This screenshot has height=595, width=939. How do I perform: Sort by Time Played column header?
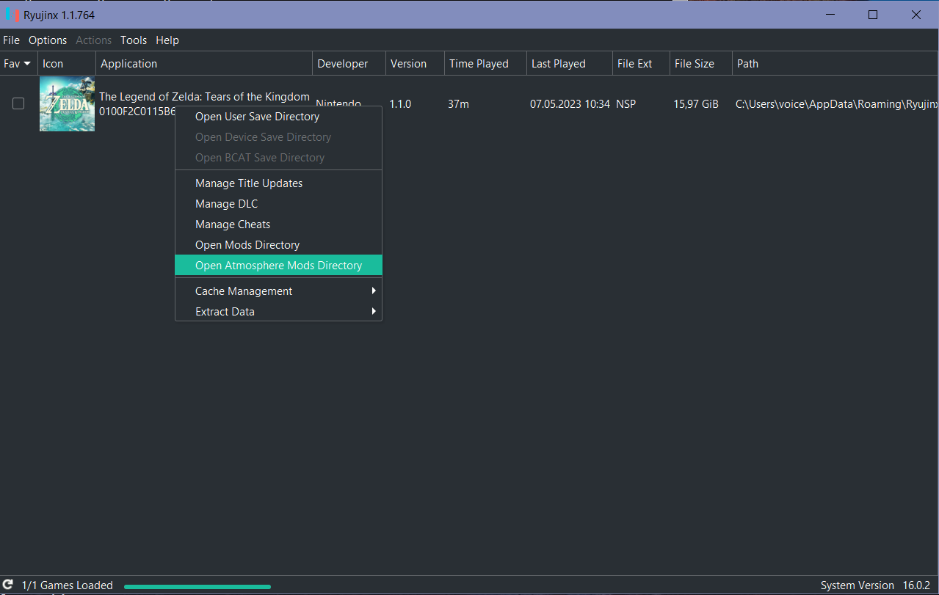tap(485, 64)
